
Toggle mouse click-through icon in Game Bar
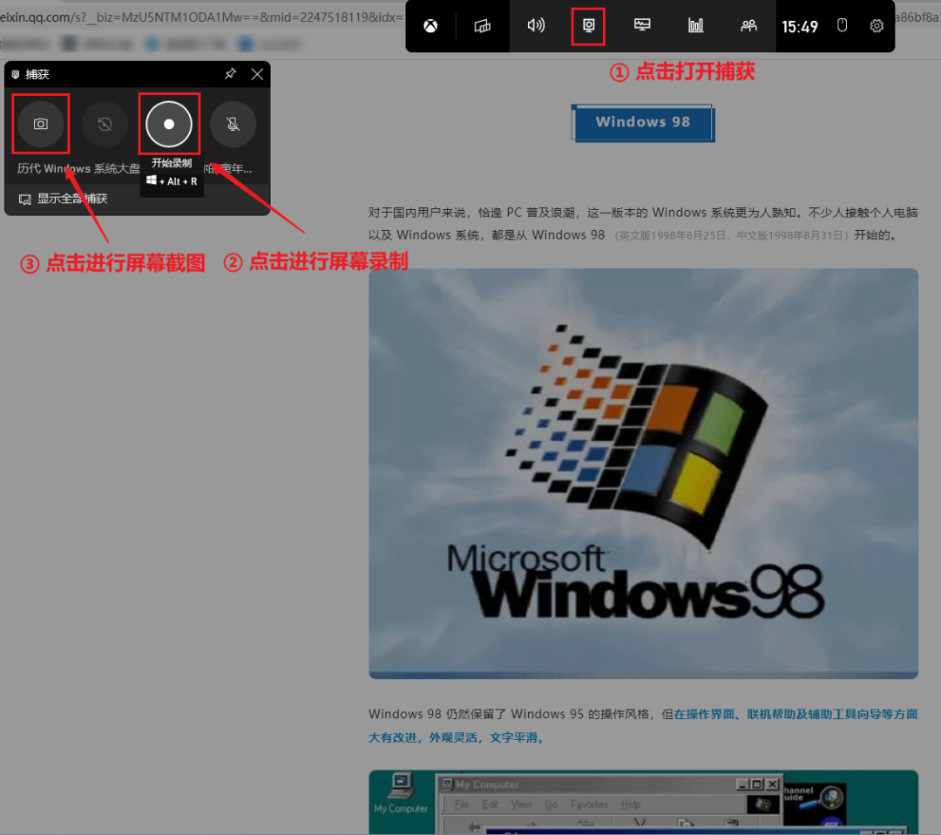[842, 25]
